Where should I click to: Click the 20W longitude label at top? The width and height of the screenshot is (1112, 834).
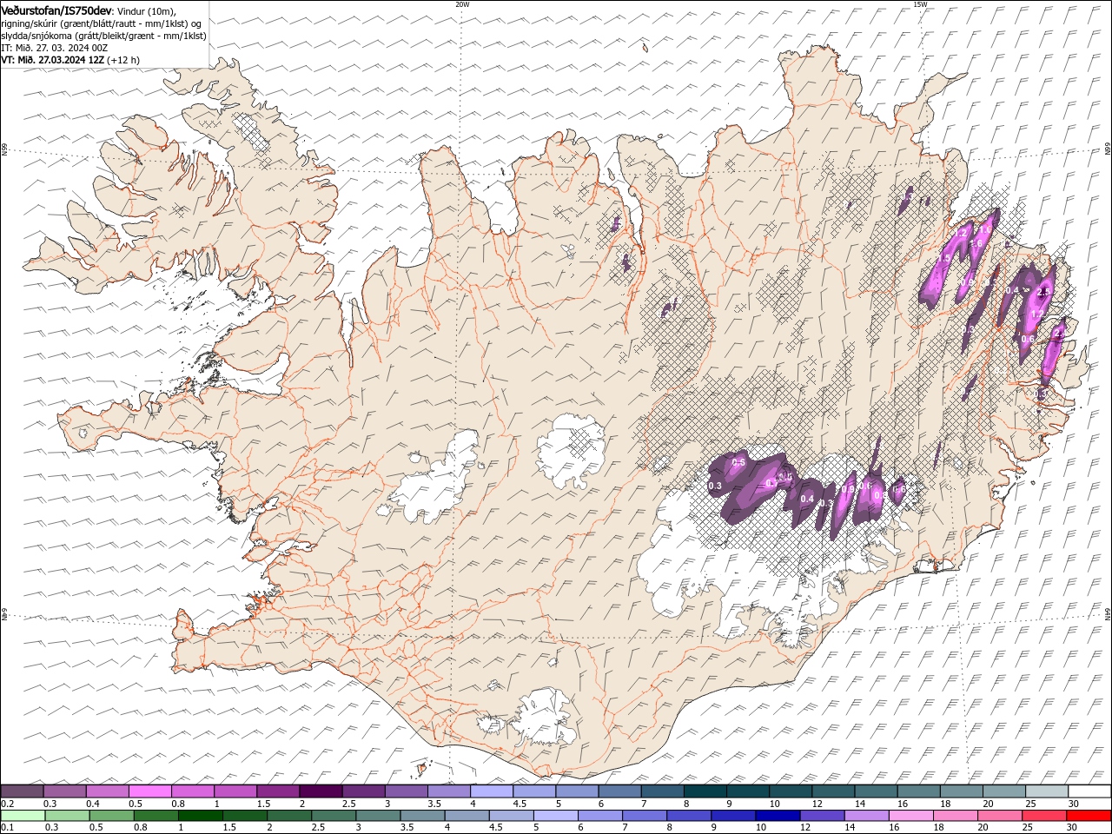[x=462, y=4]
